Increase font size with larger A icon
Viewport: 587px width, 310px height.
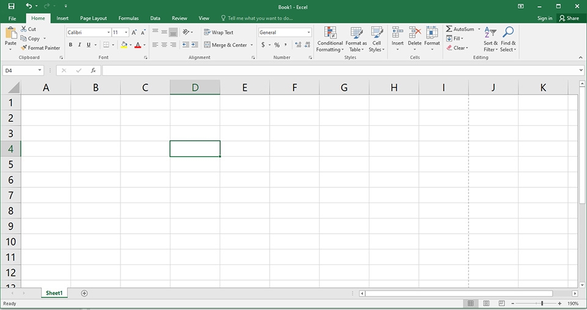pyautogui.click(x=134, y=32)
